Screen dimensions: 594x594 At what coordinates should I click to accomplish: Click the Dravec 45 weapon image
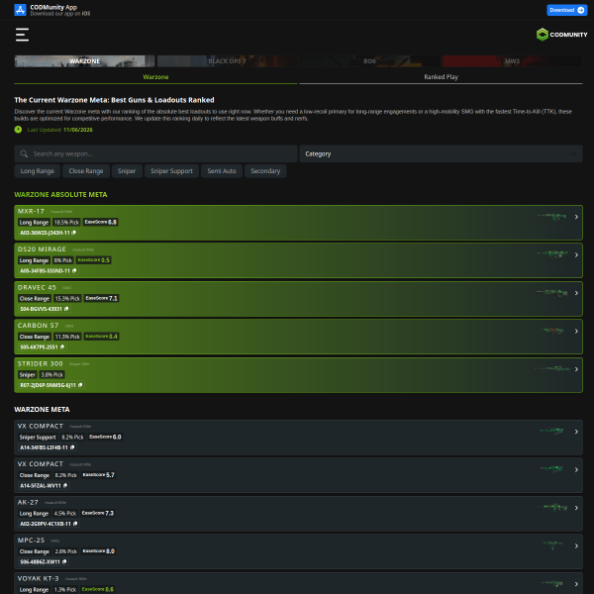point(552,293)
